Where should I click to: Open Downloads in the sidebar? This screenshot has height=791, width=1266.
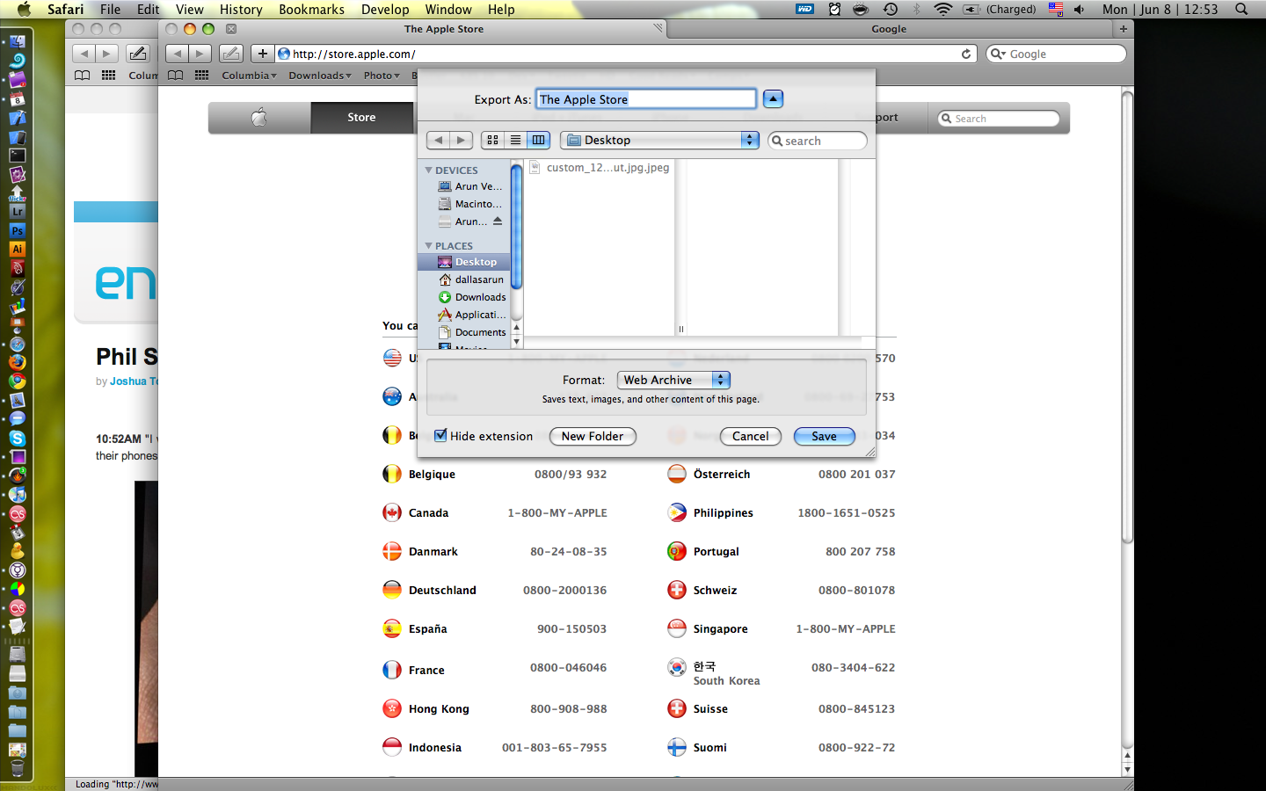pyautogui.click(x=472, y=297)
